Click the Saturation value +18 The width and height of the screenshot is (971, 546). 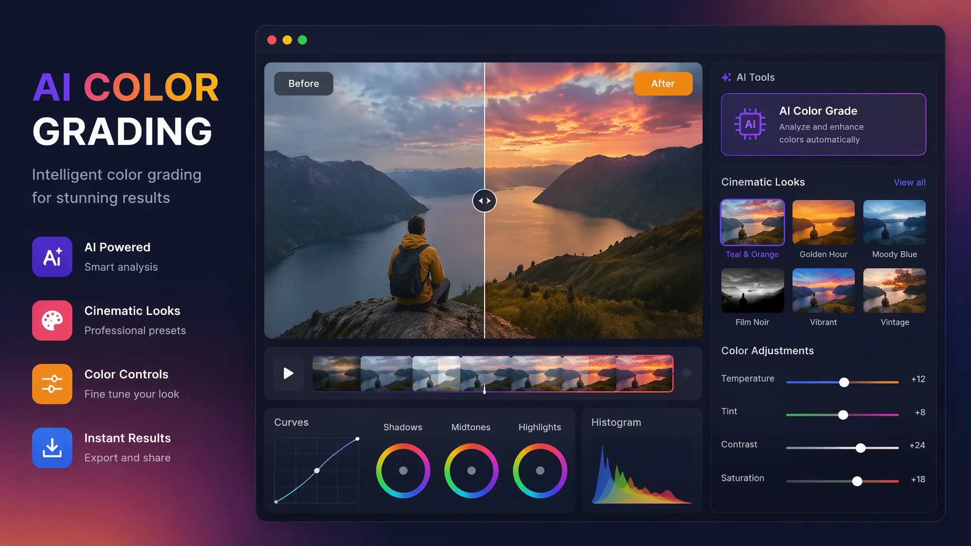tap(918, 480)
